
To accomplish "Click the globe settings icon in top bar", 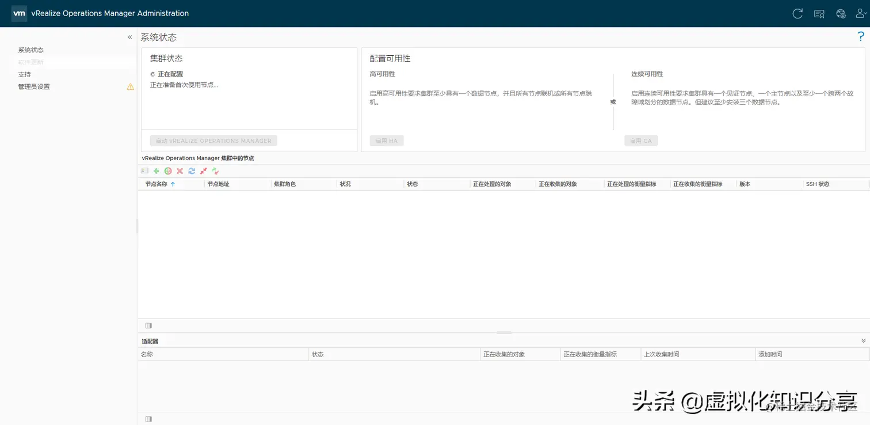I will click(841, 13).
